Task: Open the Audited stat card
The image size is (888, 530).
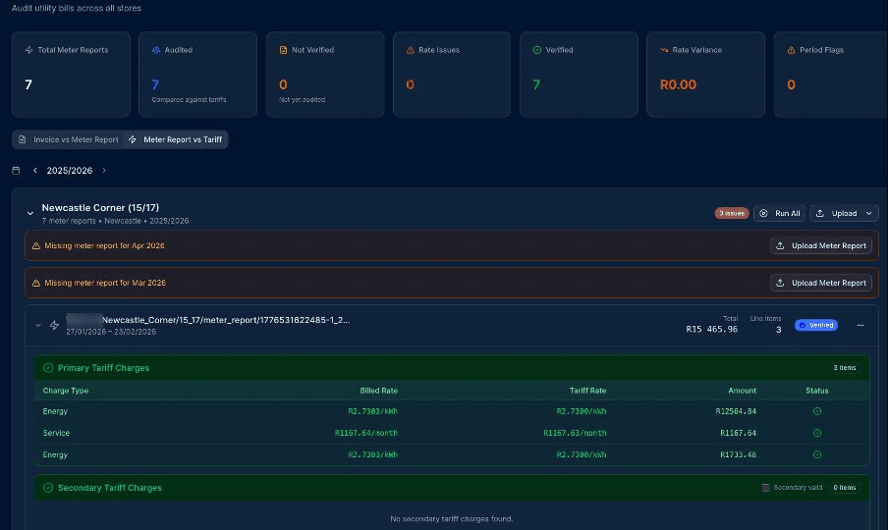Action: click(198, 74)
